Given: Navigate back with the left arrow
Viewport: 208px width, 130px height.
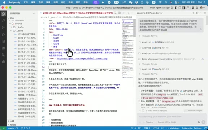Looking at the screenshot, I should [x=123, y=13].
